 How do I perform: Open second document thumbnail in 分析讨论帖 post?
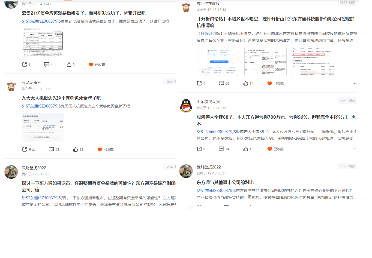click(265, 62)
